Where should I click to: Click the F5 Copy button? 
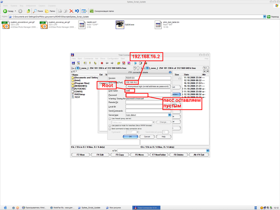pyautogui.click(x=120, y=155)
